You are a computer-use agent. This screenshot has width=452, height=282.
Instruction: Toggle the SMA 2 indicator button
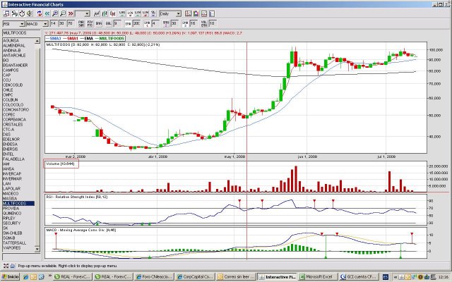click(166, 23)
